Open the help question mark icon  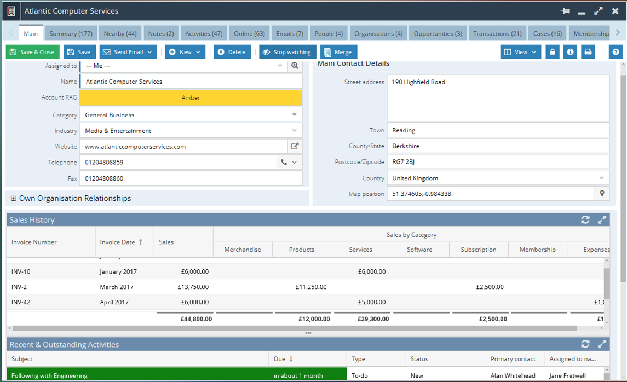(x=616, y=52)
